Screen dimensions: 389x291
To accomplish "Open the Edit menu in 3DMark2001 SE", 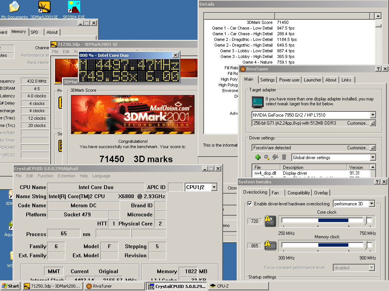I will tap(66, 52).
